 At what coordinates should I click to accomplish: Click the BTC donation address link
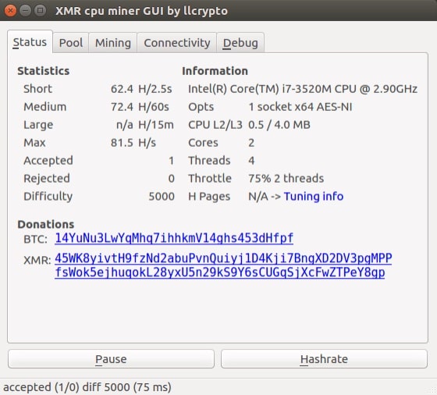pyautogui.click(x=174, y=238)
